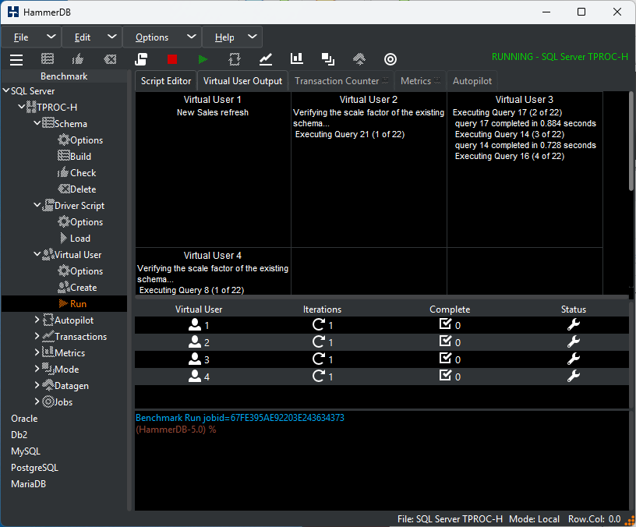Screen dimensions: 636x527
Task: Collapse the TPROC-H tree node
Action: [x=22, y=107]
